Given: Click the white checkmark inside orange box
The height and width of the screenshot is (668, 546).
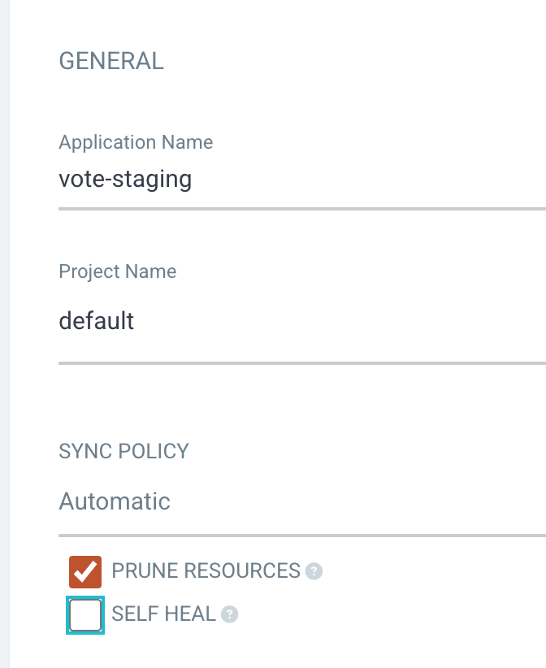Looking at the screenshot, I should 85,572.
